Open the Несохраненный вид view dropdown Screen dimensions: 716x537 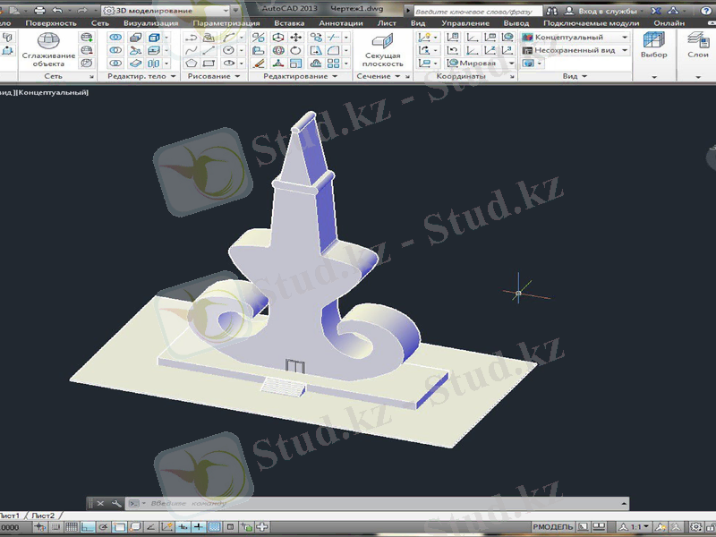(x=625, y=50)
